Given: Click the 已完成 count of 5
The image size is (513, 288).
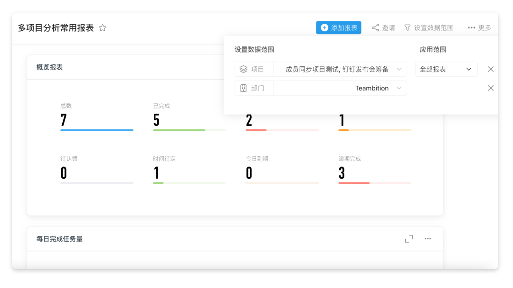Looking at the screenshot, I should [156, 120].
